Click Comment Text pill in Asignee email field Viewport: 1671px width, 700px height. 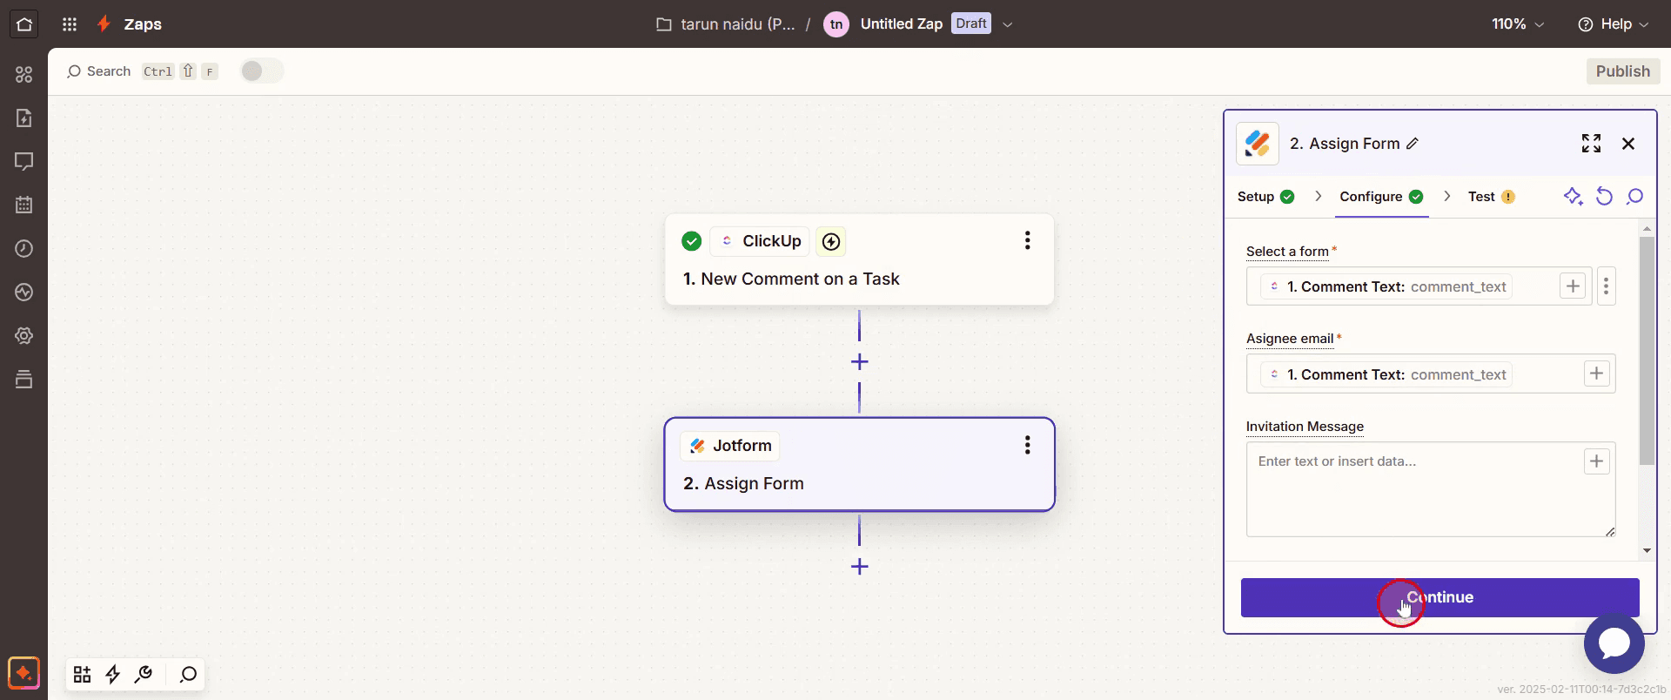1386,374
